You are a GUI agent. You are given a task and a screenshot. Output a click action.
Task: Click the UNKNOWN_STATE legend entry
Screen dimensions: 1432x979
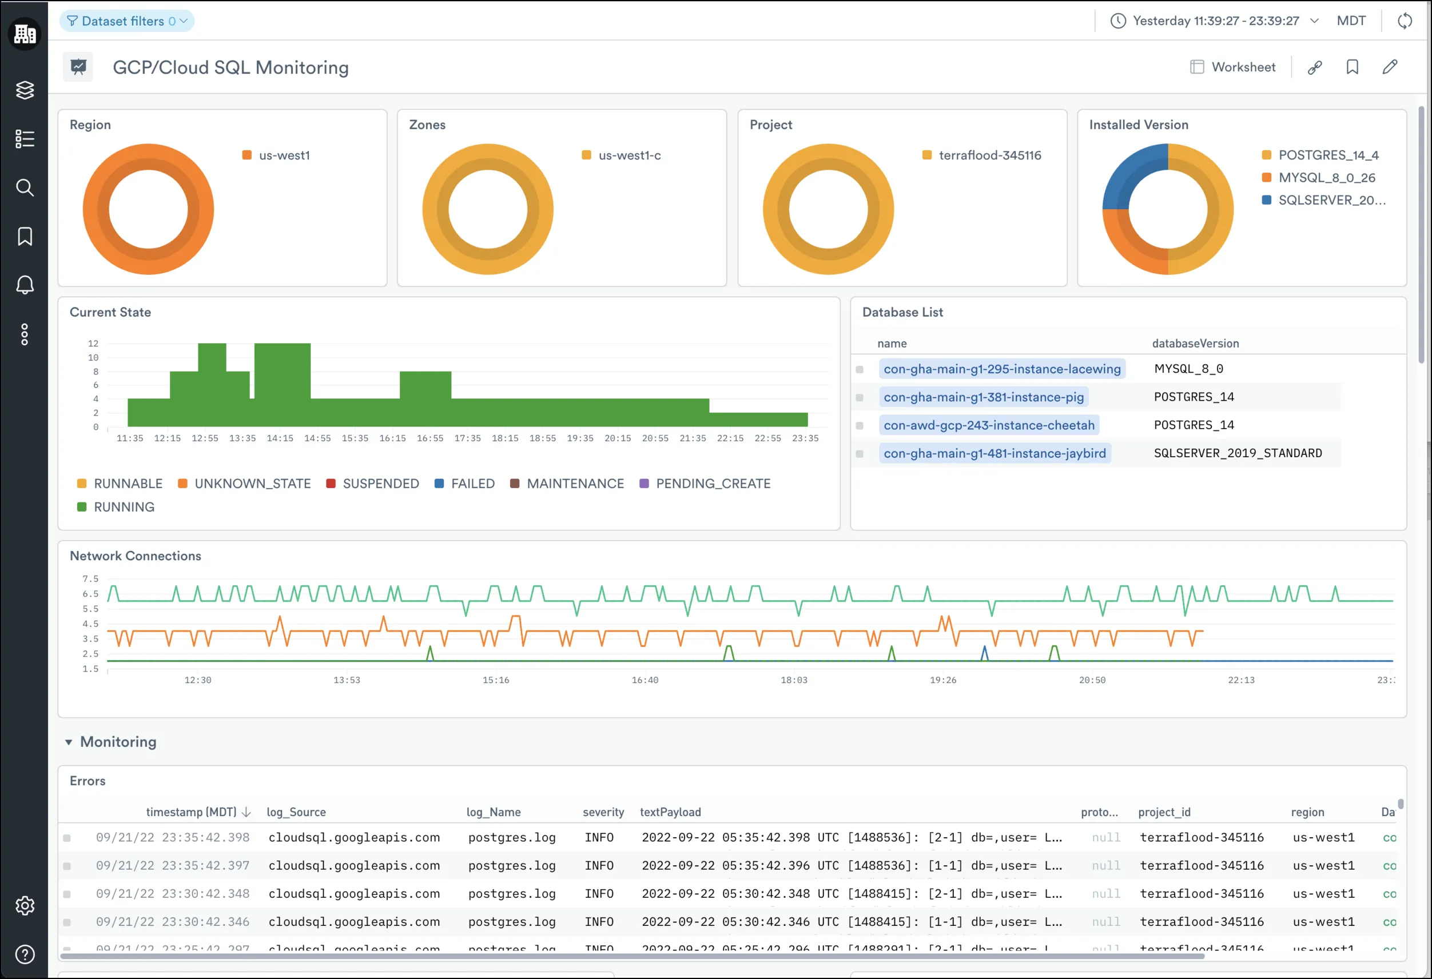point(244,483)
